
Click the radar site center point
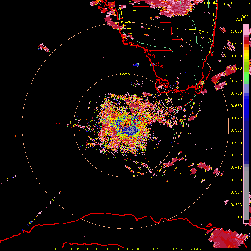click(x=125, y=125)
